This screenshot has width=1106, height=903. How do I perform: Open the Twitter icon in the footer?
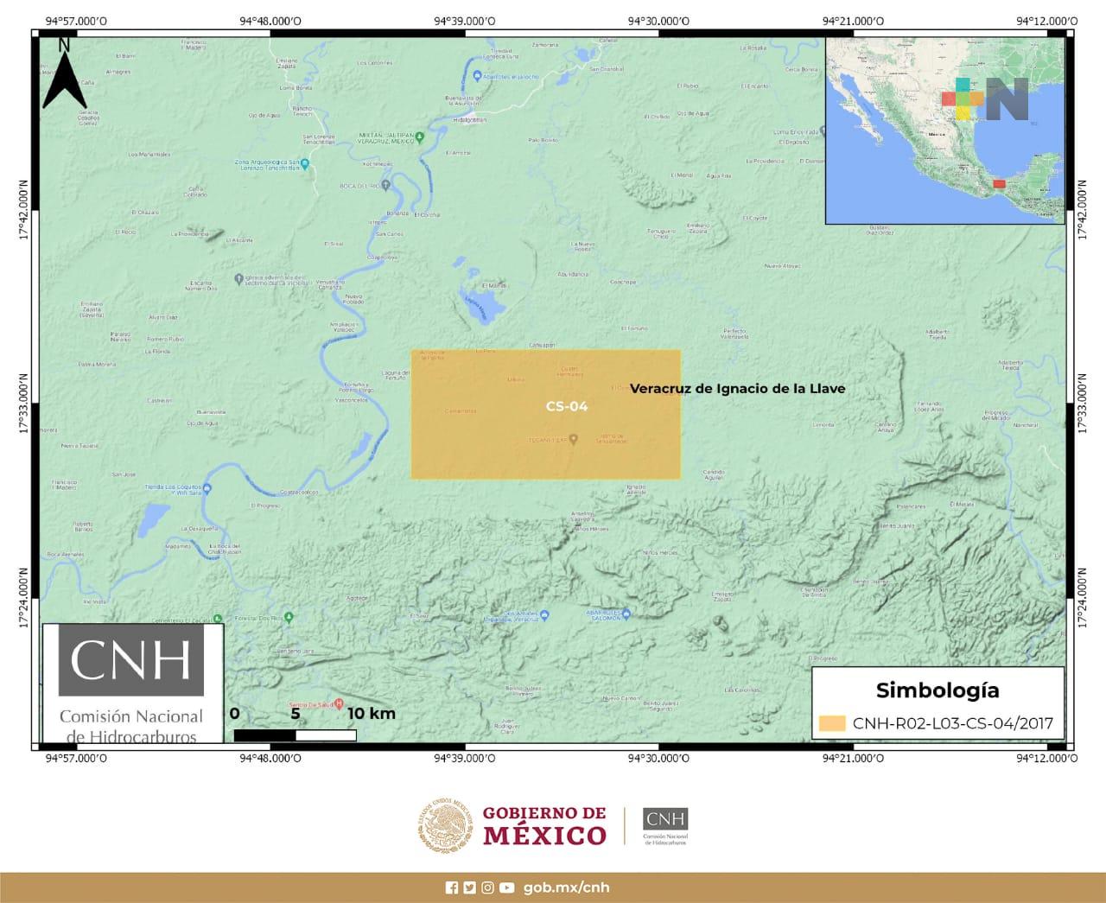pos(469,887)
